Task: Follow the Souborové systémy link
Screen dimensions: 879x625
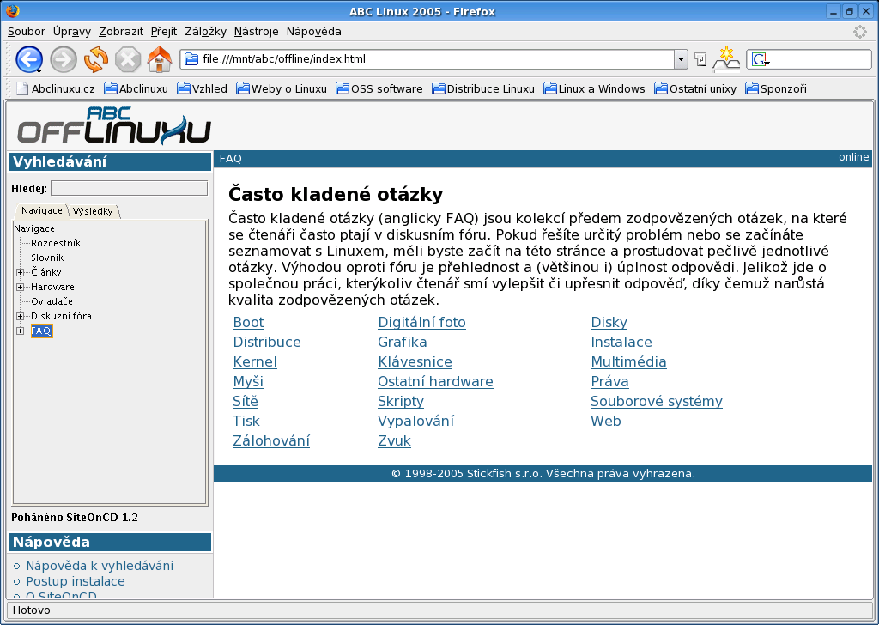Action: pyautogui.click(x=656, y=401)
